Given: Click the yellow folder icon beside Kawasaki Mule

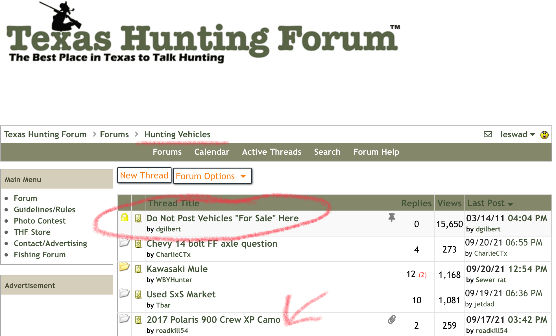Looking at the screenshot, I should click(124, 266).
